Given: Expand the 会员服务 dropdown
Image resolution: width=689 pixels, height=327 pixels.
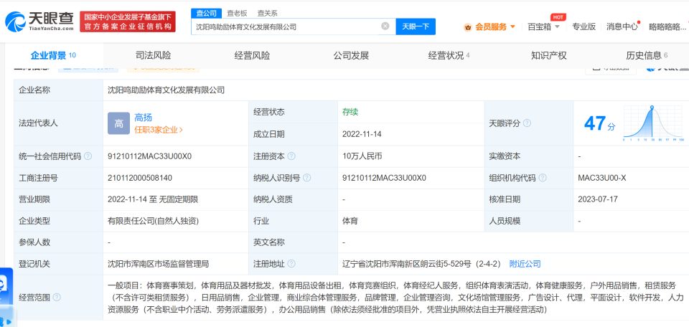Looking at the screenshot, I should coord(489,27).
